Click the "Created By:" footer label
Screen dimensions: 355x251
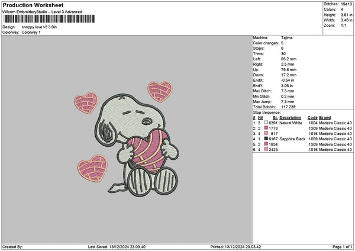tap(12, 247)
